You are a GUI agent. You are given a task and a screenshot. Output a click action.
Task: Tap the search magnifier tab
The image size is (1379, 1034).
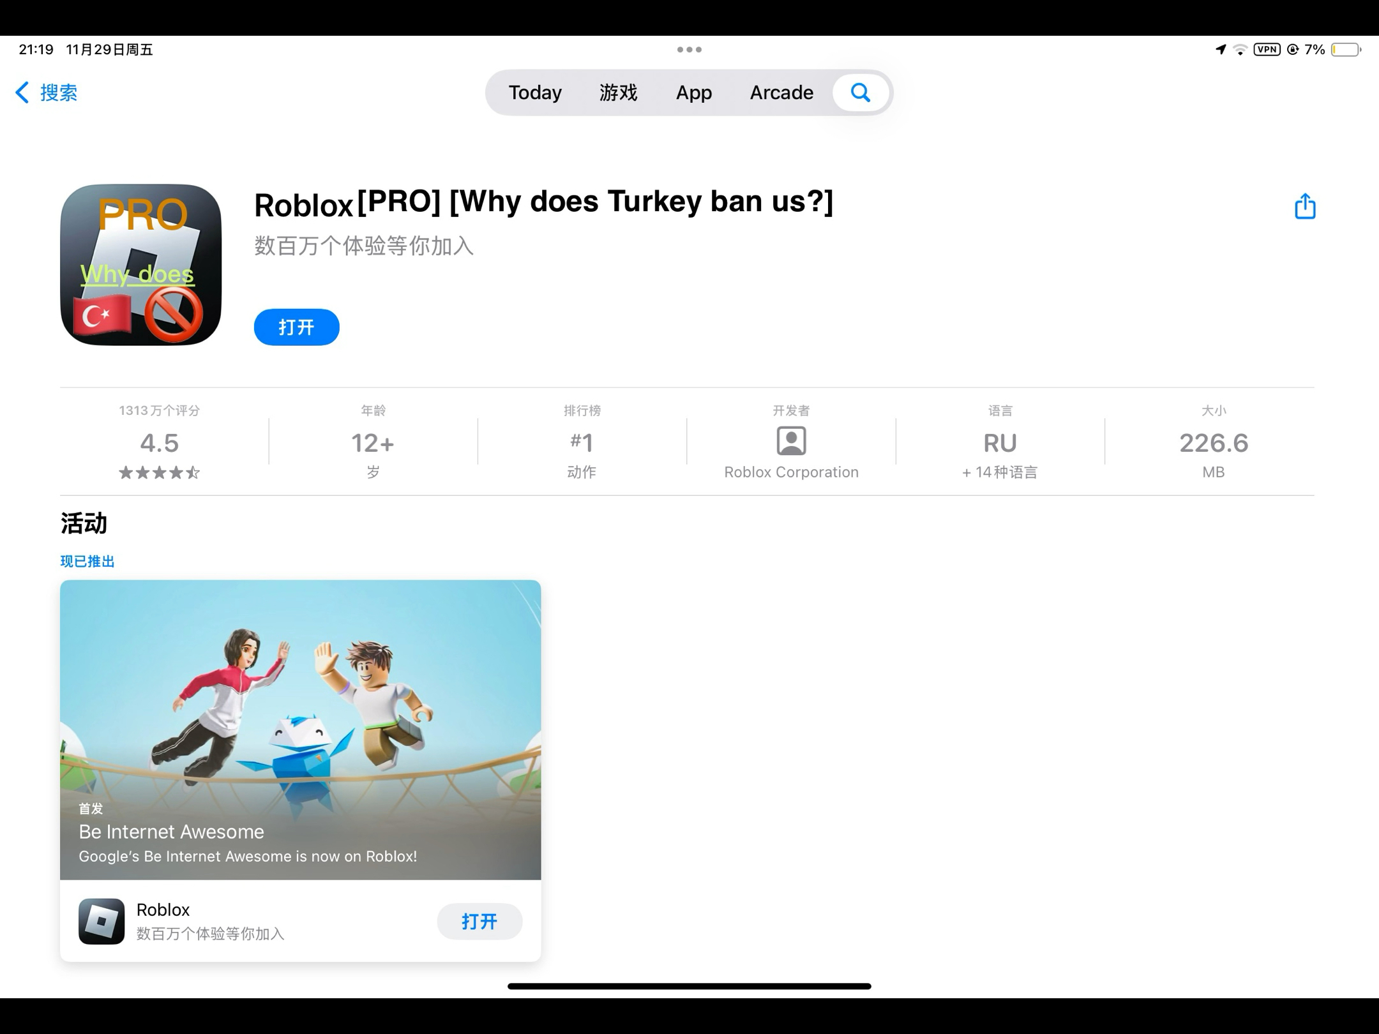coord(861,93)
